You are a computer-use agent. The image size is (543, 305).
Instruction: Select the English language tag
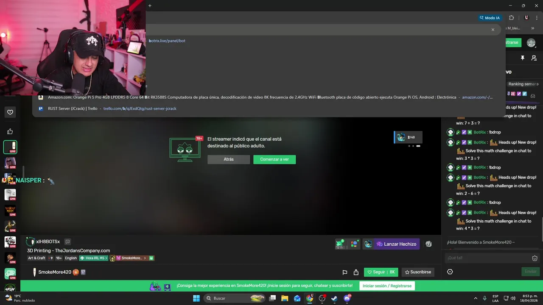pos(71,258)
